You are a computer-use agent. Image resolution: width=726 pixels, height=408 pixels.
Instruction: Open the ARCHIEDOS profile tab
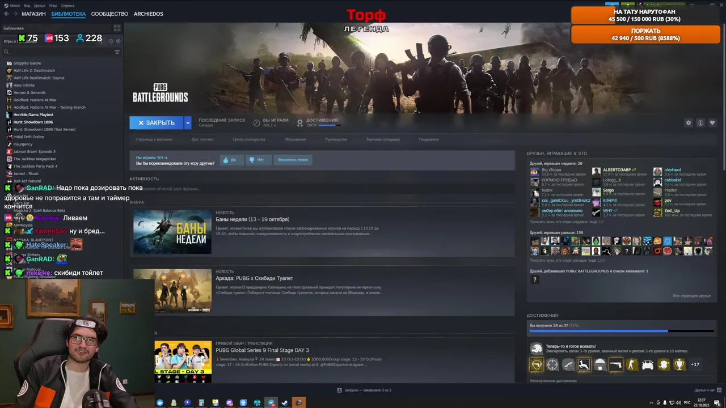click(x=148, y=14)
